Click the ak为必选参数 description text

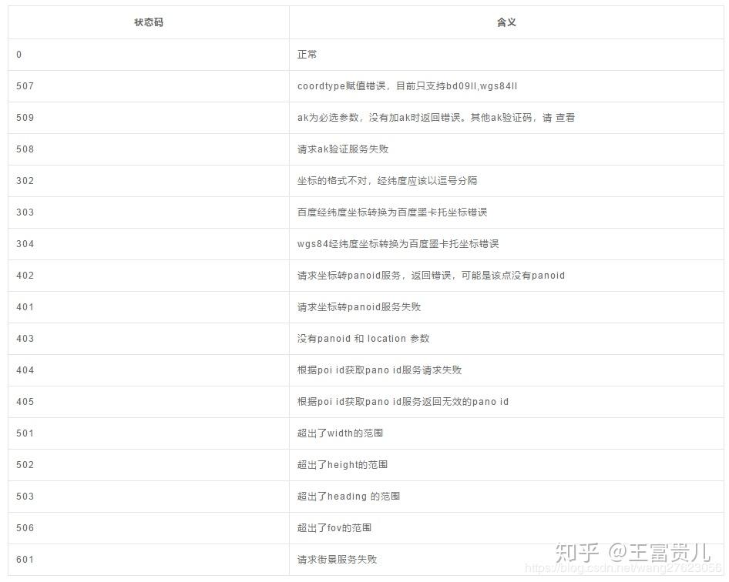coord(436,118)
